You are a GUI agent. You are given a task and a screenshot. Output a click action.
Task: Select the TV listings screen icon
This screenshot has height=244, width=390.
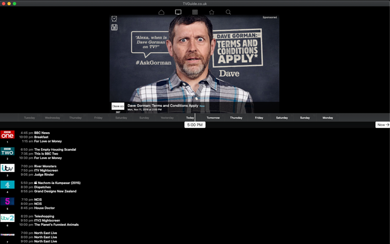tap(178, 12)
